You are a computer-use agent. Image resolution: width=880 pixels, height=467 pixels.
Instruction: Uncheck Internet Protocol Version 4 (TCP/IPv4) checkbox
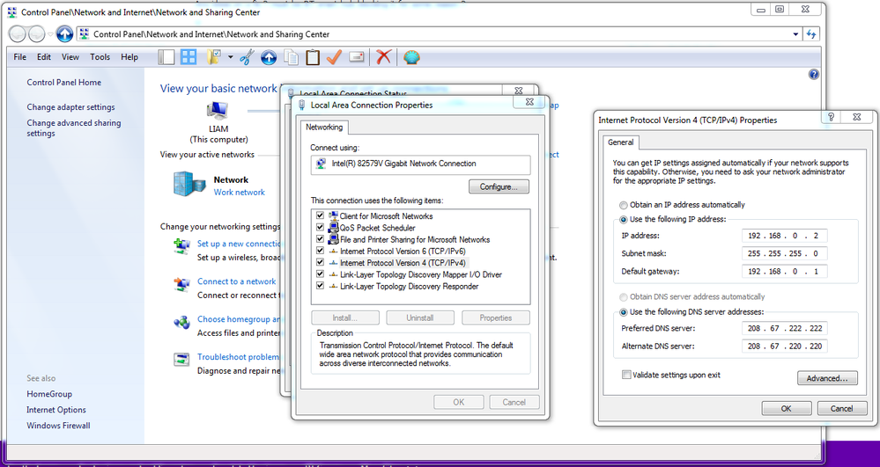tap(320, 263)
